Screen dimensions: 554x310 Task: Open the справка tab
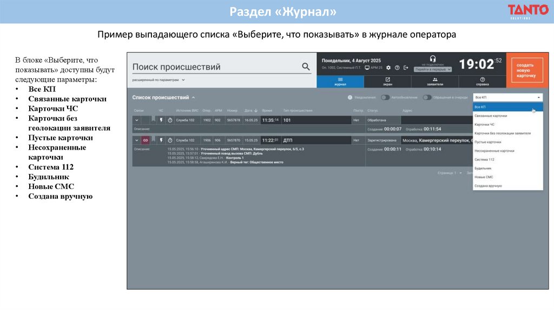click(482, 82)
